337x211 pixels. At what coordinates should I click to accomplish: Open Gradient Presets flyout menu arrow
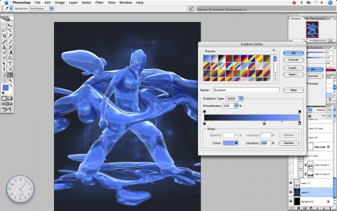click(274, 50)
